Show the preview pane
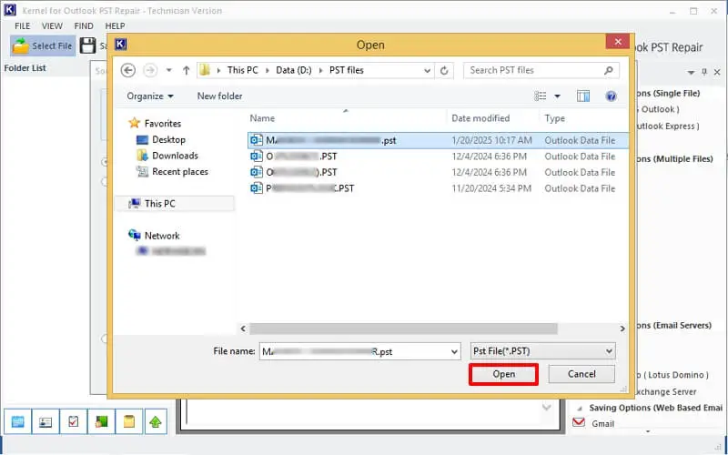 coord(583,96)
